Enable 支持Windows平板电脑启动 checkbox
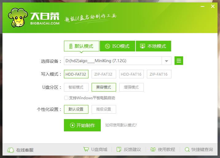This screenshot has height=158, width=220. (66, 98)
